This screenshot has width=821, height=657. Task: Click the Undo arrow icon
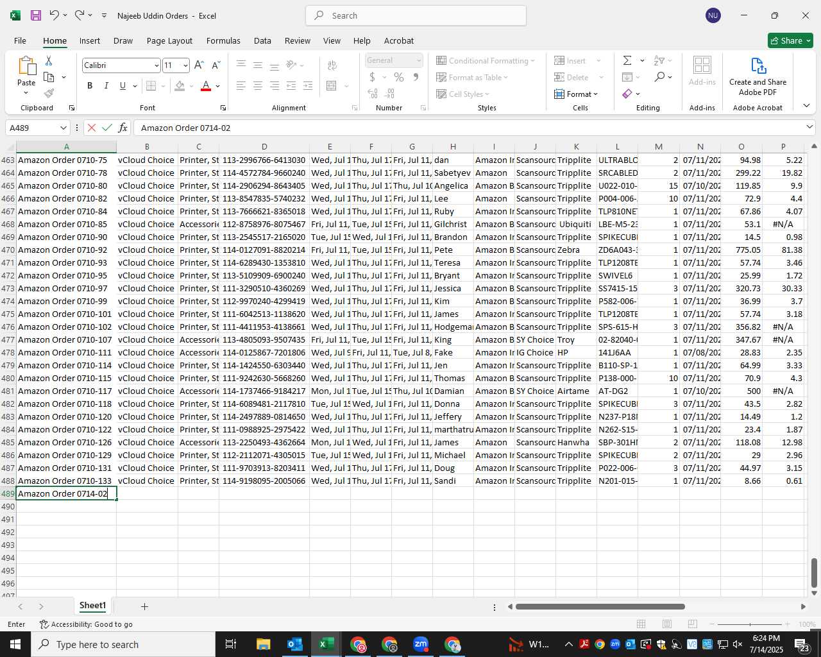[55, 15]
